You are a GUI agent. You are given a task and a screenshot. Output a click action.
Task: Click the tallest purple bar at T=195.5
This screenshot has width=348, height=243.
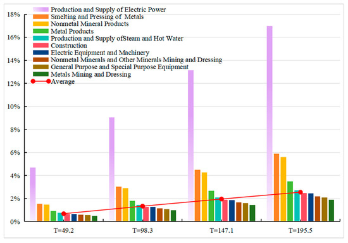[x=270, y=124]
